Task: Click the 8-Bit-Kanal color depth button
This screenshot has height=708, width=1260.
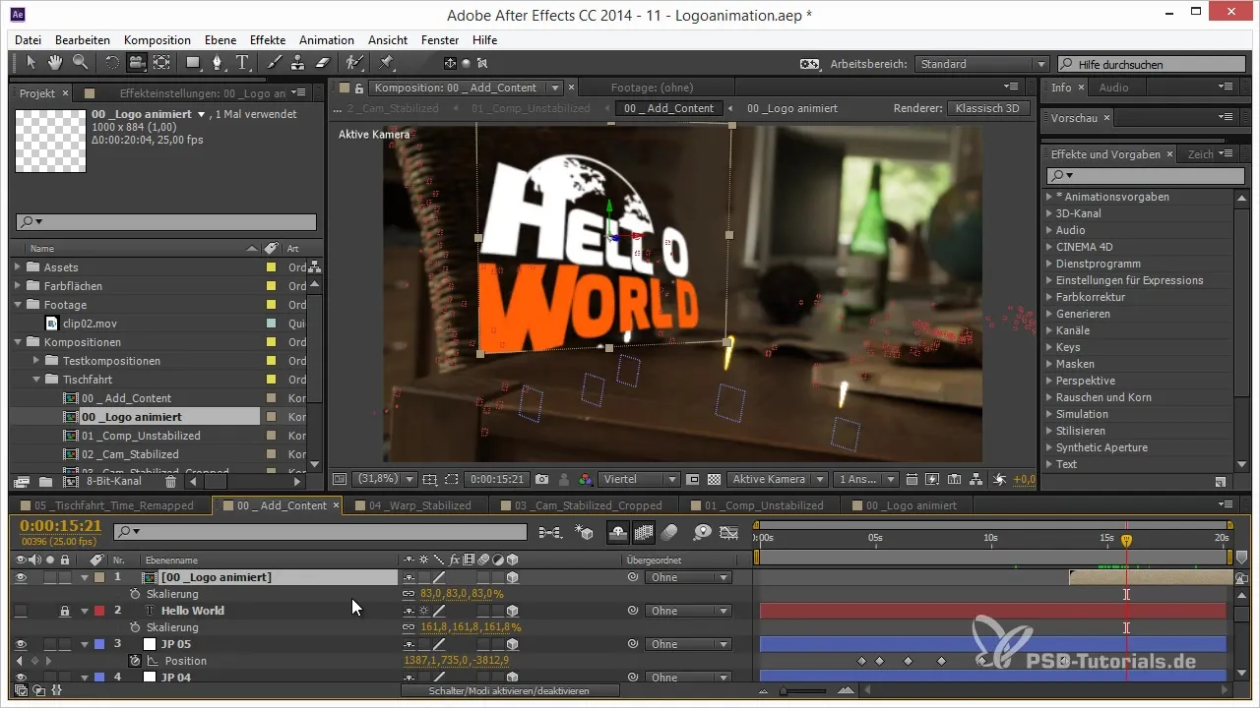Action: (x=113, y=482)
